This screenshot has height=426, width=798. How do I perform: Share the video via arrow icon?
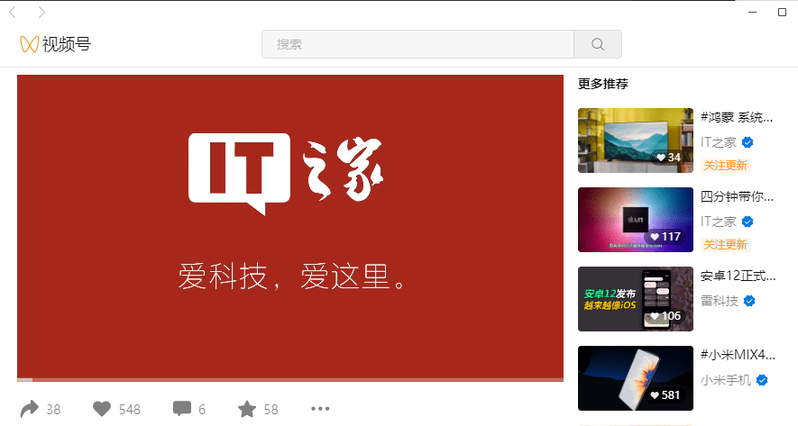30,409
